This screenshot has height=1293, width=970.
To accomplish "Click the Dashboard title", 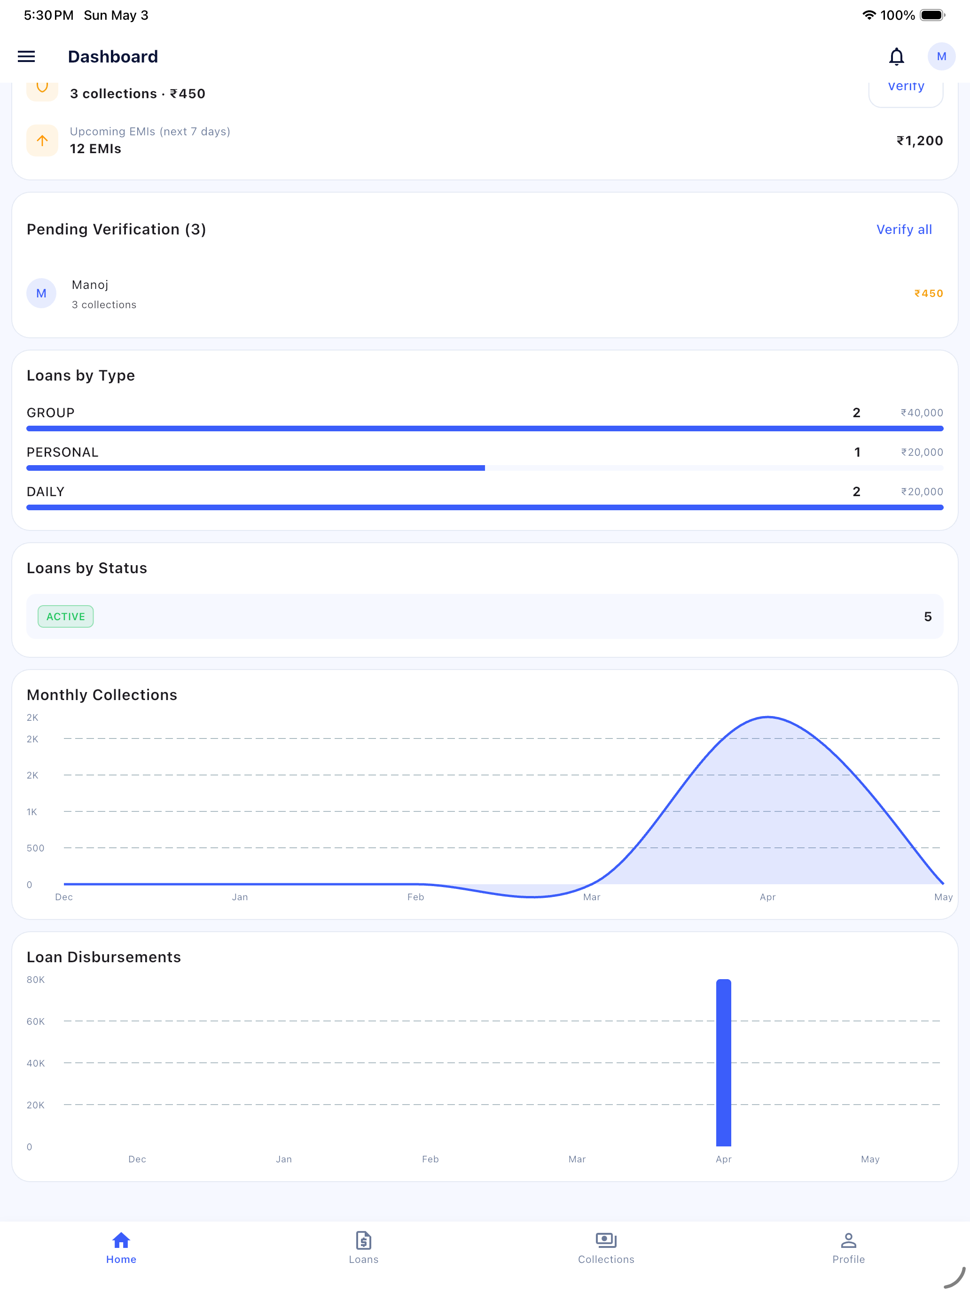I will click(113, 57).
